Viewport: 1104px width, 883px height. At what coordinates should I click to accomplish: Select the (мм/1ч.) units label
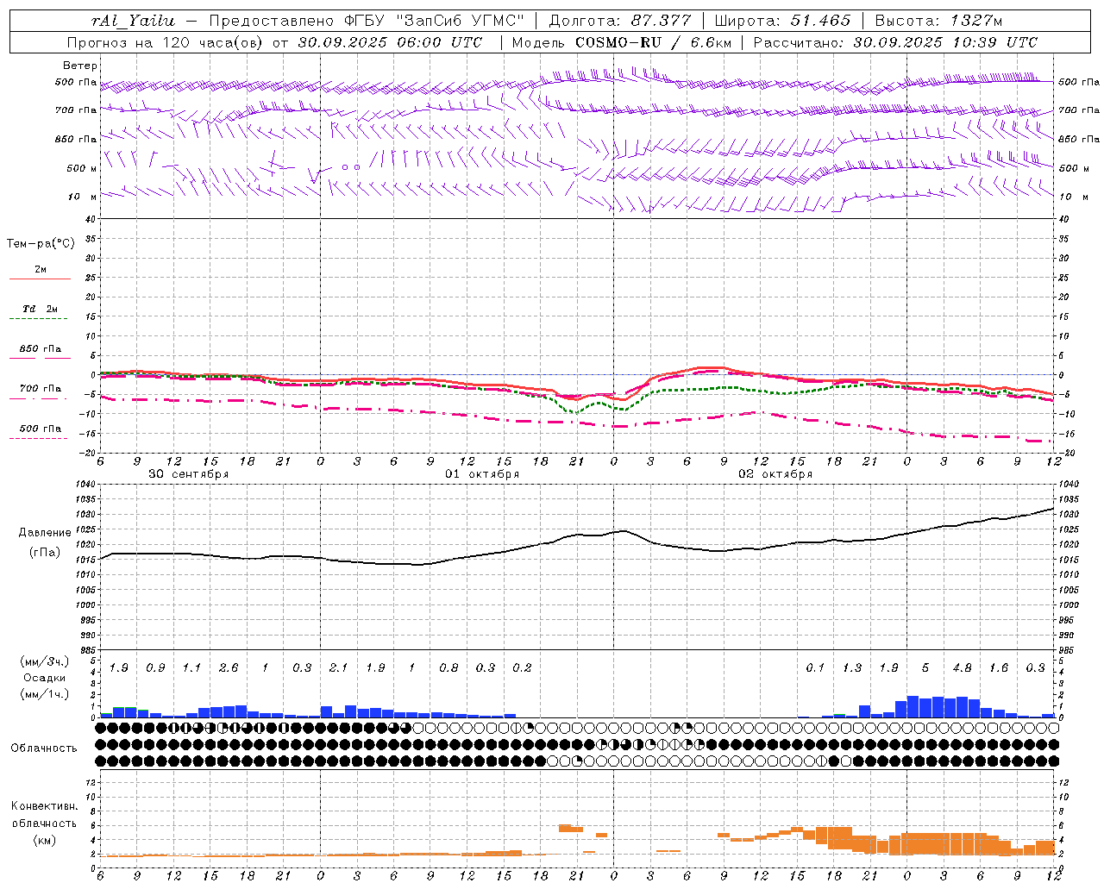click(x=44, y=694)
